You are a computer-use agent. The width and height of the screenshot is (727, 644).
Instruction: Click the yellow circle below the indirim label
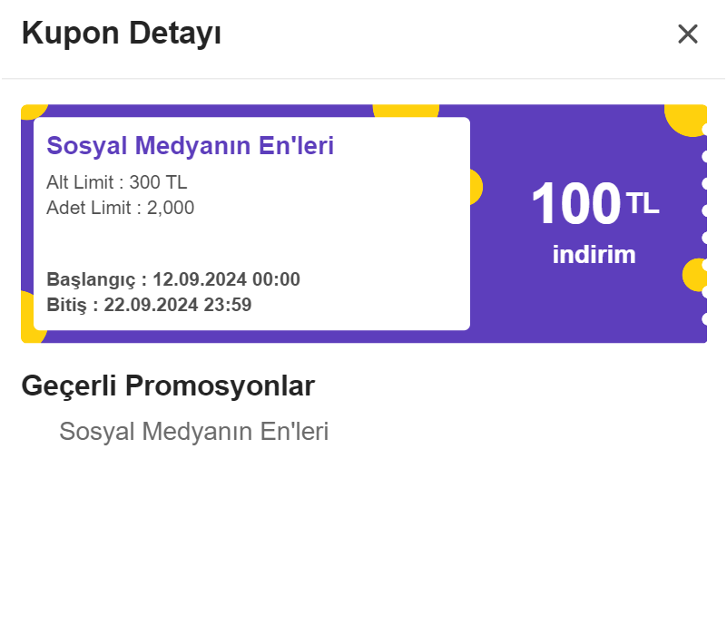(693, 274)
